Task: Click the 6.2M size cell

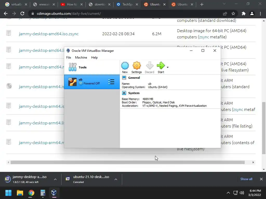Action: pos(157,34)
